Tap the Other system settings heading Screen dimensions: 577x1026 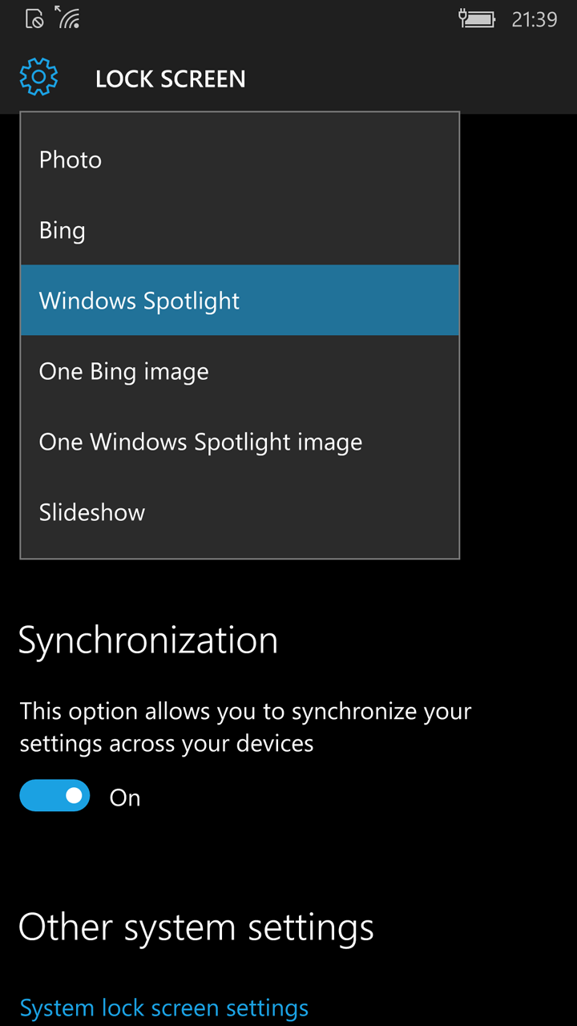(196, 927)
